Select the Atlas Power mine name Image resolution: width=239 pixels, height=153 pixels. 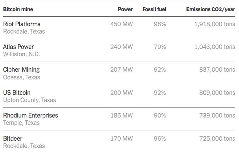click(18, 47)
